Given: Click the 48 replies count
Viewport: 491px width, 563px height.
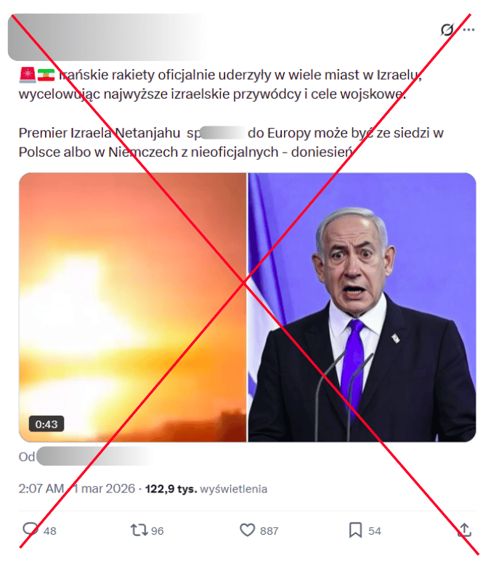Looking at the screenshot, I should click(x=50, y=531).
